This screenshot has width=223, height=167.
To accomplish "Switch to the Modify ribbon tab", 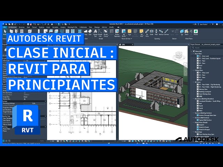I will tap(111, 27).
